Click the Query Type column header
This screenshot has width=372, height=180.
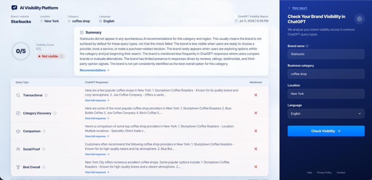coord(22,82)
